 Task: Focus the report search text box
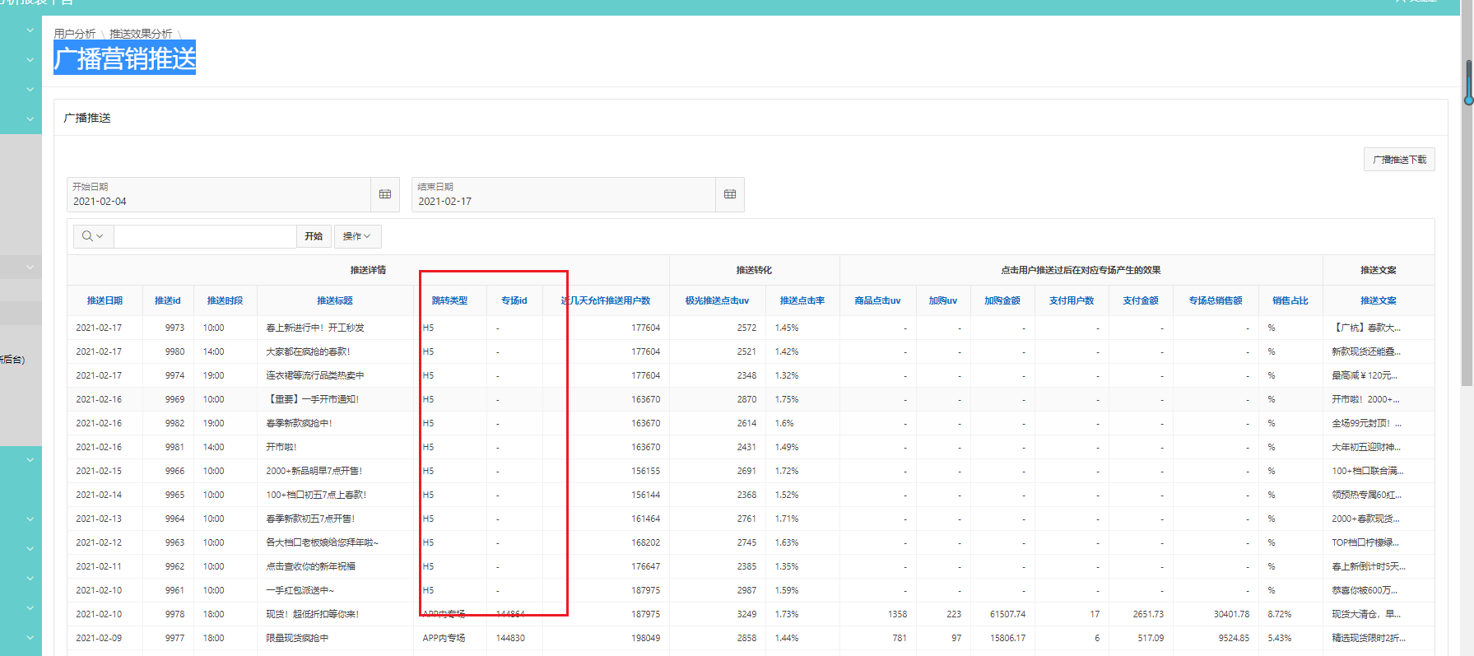205,236
